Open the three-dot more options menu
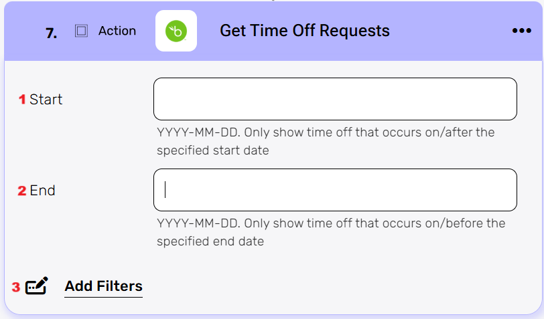Viewport: 544px width, 319px height. click(521, 31)
